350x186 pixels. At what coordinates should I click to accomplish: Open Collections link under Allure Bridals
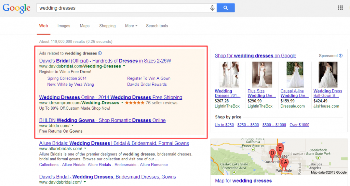pyautogui.click(x=49, y=165)
